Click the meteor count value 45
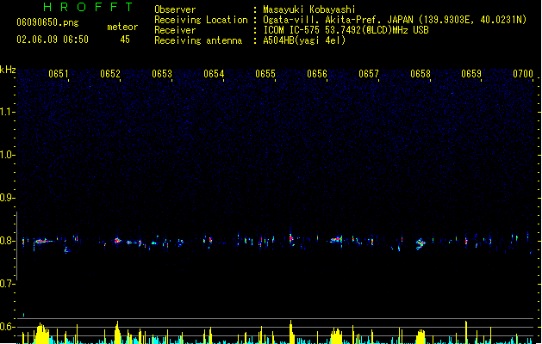This screenshot has height=344, width=542. pos(125,40)
